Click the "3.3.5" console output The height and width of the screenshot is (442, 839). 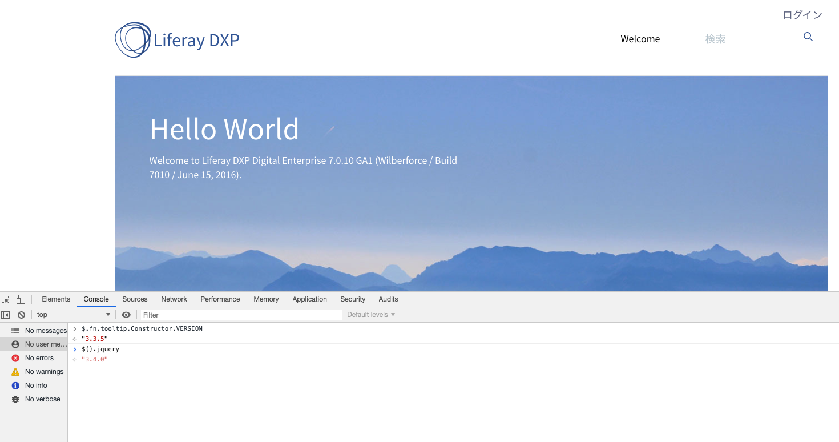point(95,339)
